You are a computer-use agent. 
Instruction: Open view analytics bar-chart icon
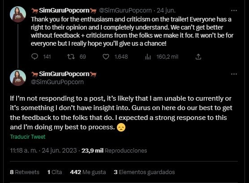148,57
